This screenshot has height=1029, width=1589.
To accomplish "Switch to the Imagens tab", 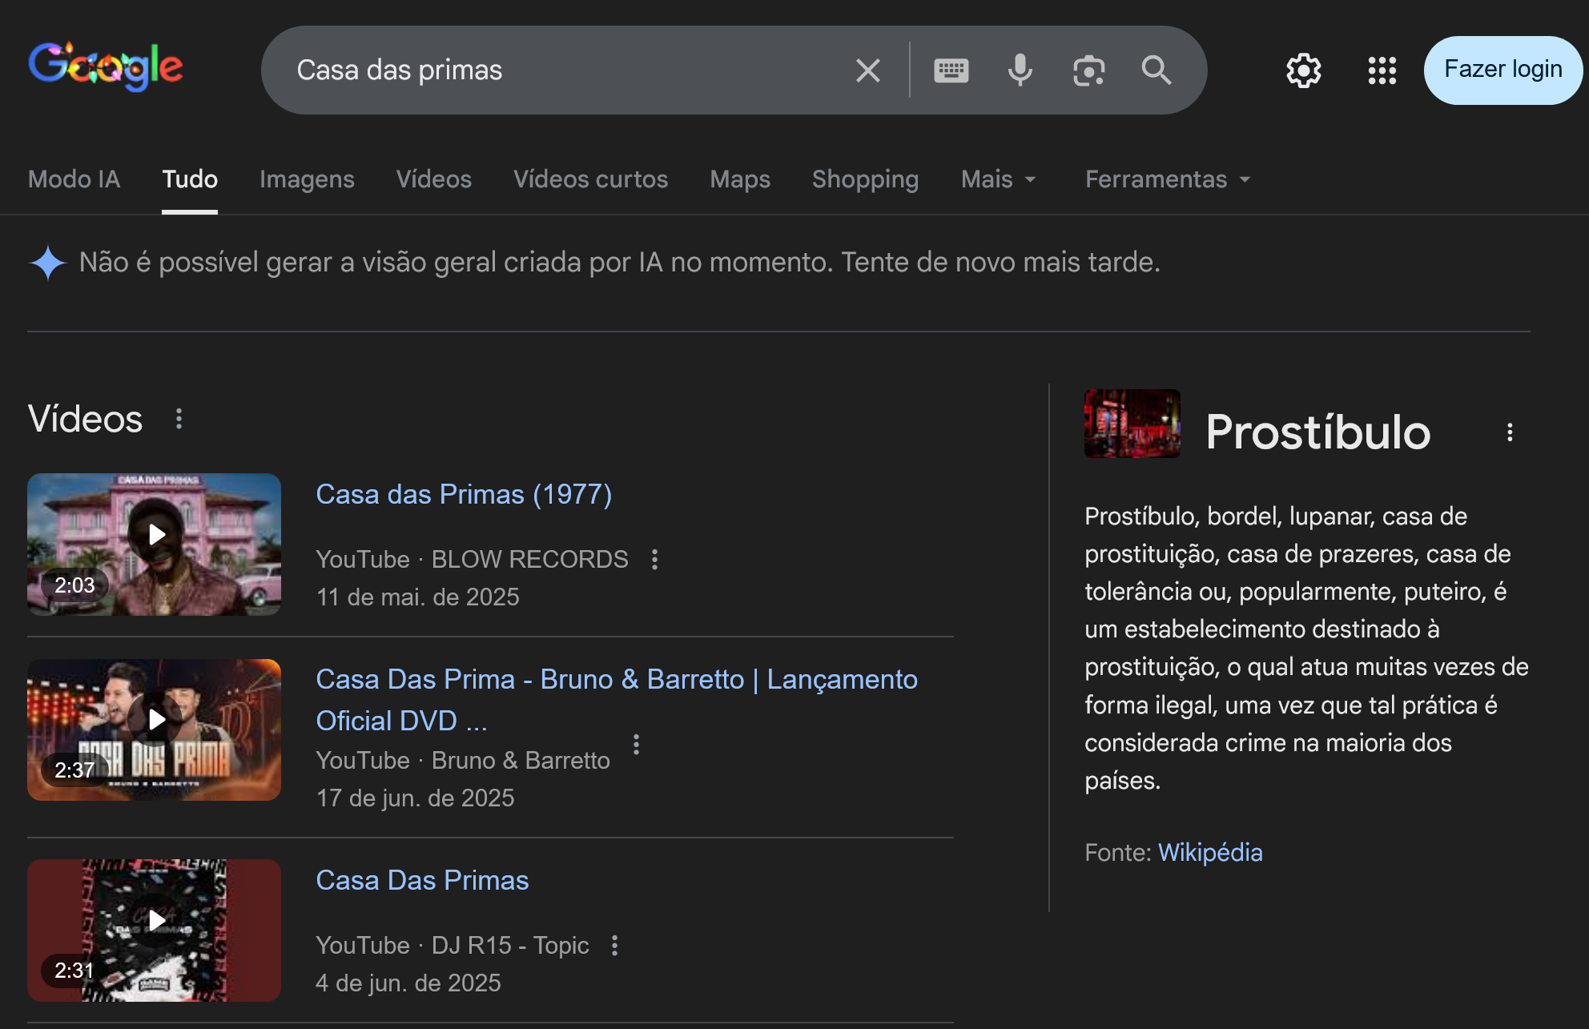I will pos(307,179).
